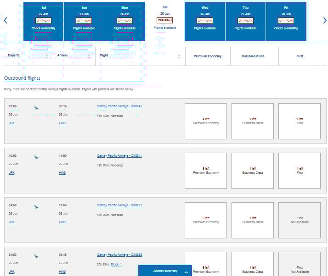Image resolution: width=328 pixels, height=276 pixels.
Task: Click the sort arrows beside Flight column
Action: point(179,56)
